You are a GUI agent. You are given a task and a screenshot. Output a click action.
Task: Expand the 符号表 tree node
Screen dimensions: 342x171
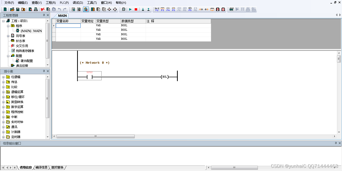pyautogui.click(x=8, y=36)
